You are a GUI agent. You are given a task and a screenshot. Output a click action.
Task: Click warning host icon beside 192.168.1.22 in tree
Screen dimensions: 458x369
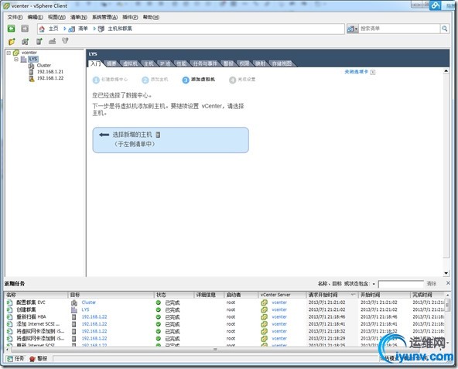pos(31,78)
